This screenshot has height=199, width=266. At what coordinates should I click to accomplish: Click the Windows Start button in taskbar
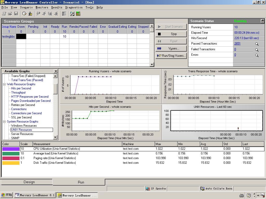click(x=7, y=195)
